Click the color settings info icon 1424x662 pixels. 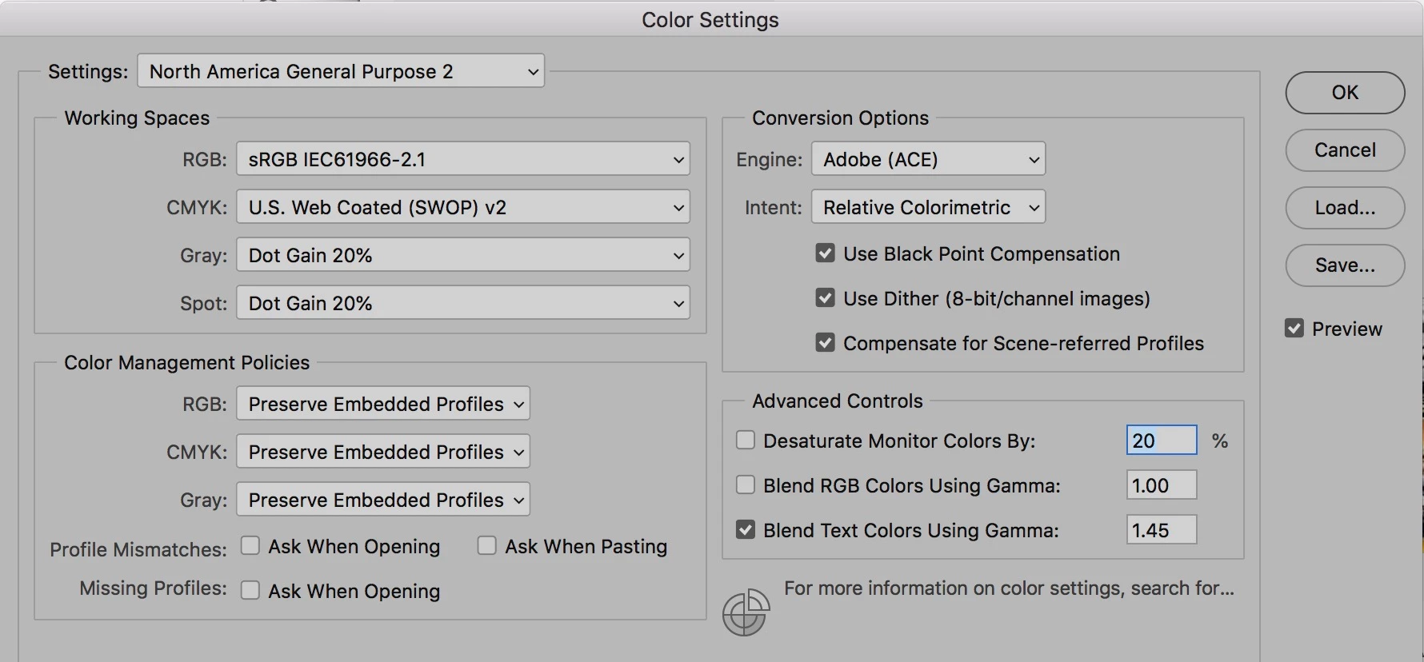point(746,613)
